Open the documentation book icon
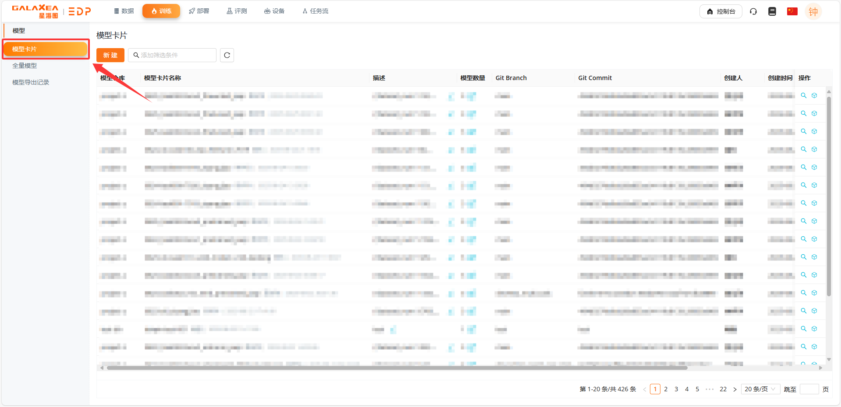This screenshot has width=841, height=407. point(772,11)
